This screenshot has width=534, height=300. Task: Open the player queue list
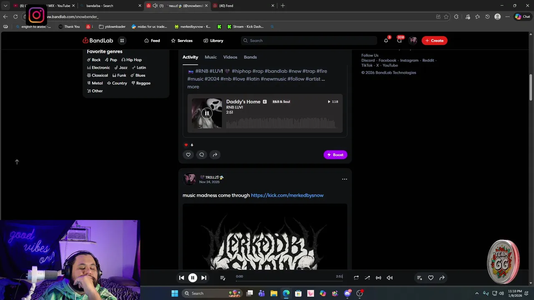[223, 278]
